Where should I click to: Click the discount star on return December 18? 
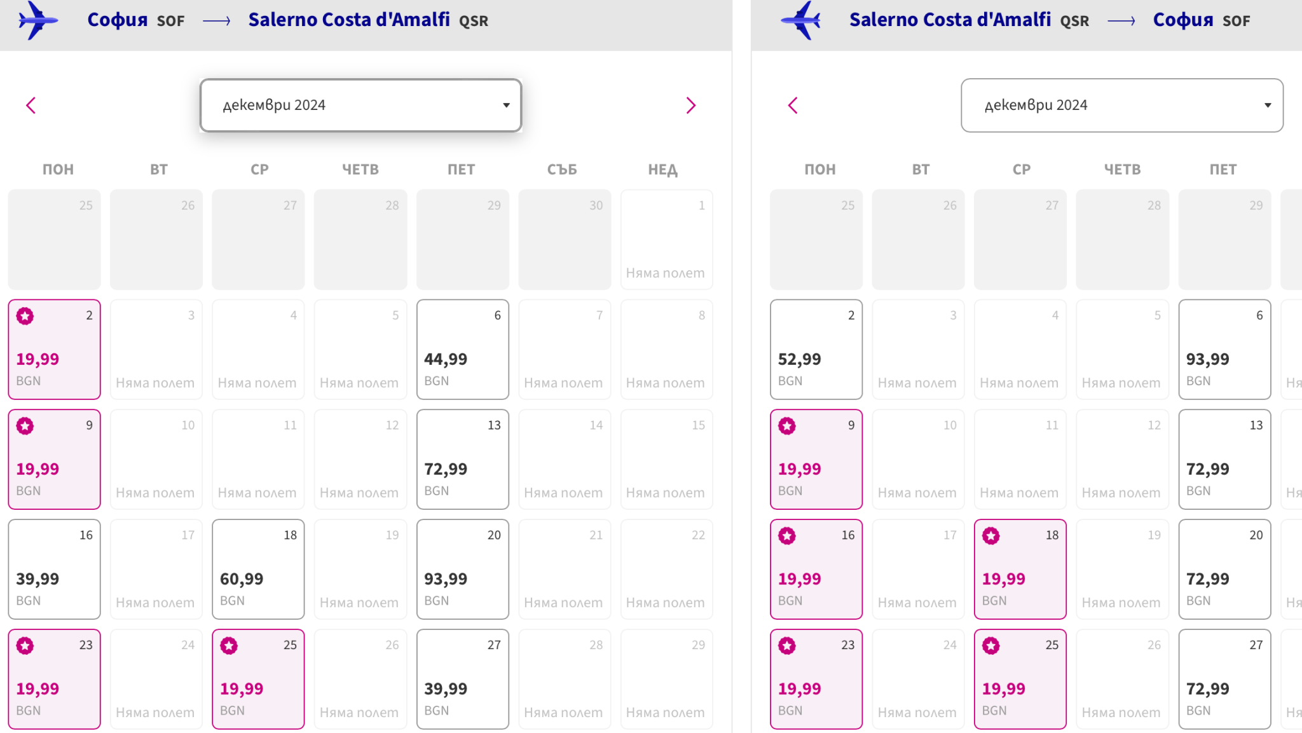(x=990, y=536)
